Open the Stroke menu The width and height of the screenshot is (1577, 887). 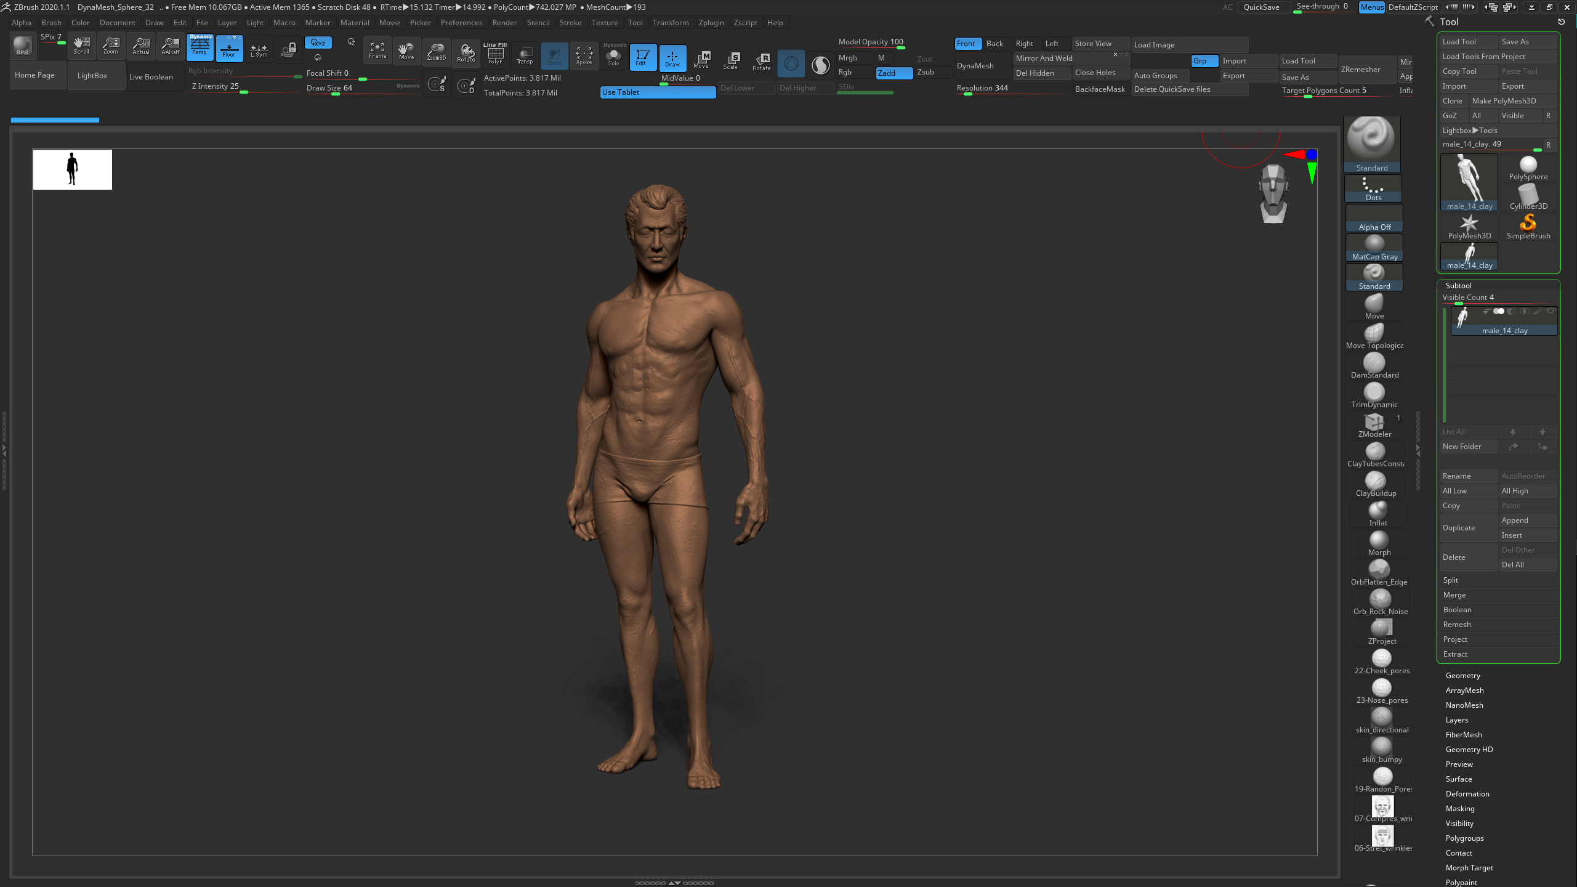[x=571, y=22]
